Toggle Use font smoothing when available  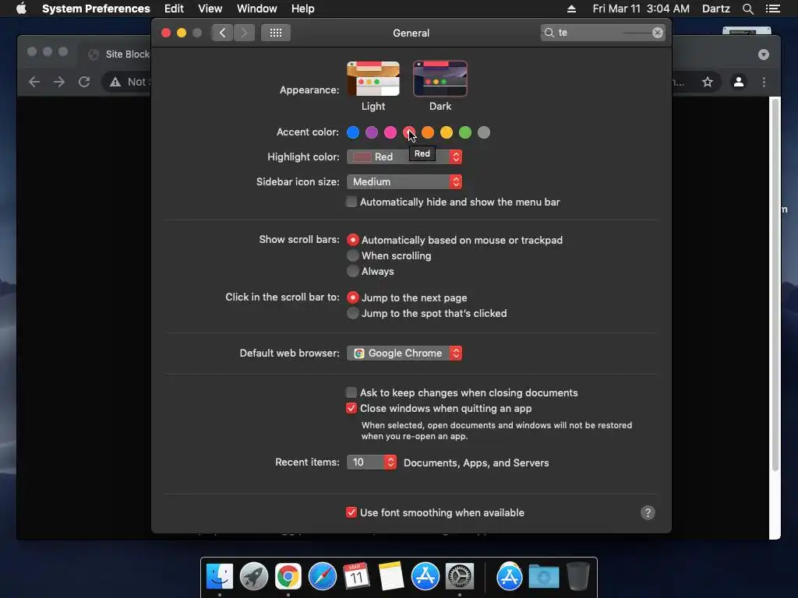click(x=351, y=512)
